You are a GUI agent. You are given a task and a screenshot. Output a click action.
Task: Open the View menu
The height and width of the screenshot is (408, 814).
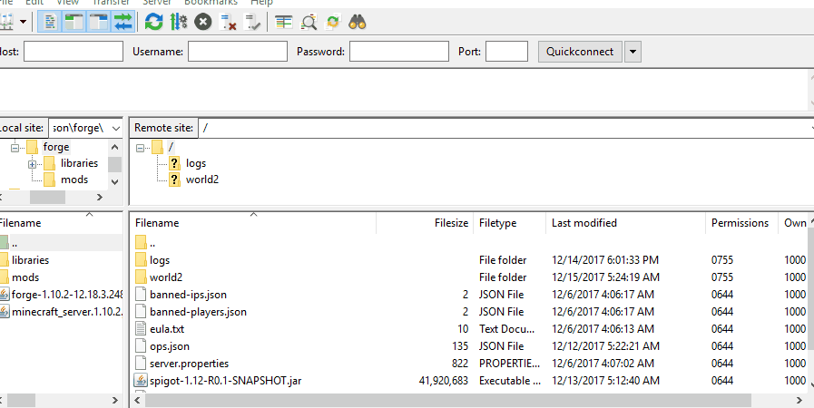67,3
